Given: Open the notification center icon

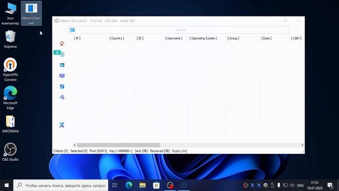Looking at the screenshot, I should 330,186.
